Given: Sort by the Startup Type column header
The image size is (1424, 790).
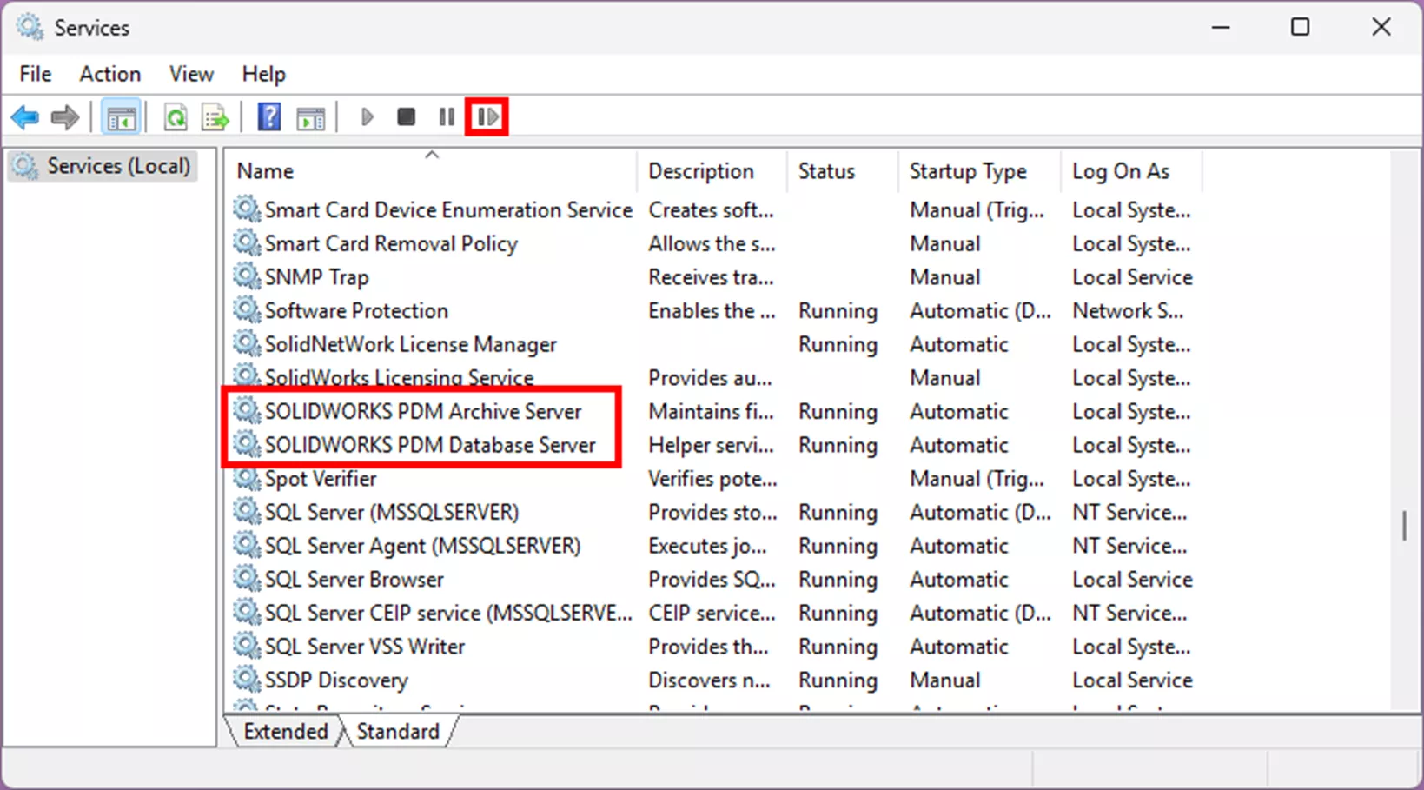Looking at the screenshot, I should pyautogui.click(x=979, y=171).
